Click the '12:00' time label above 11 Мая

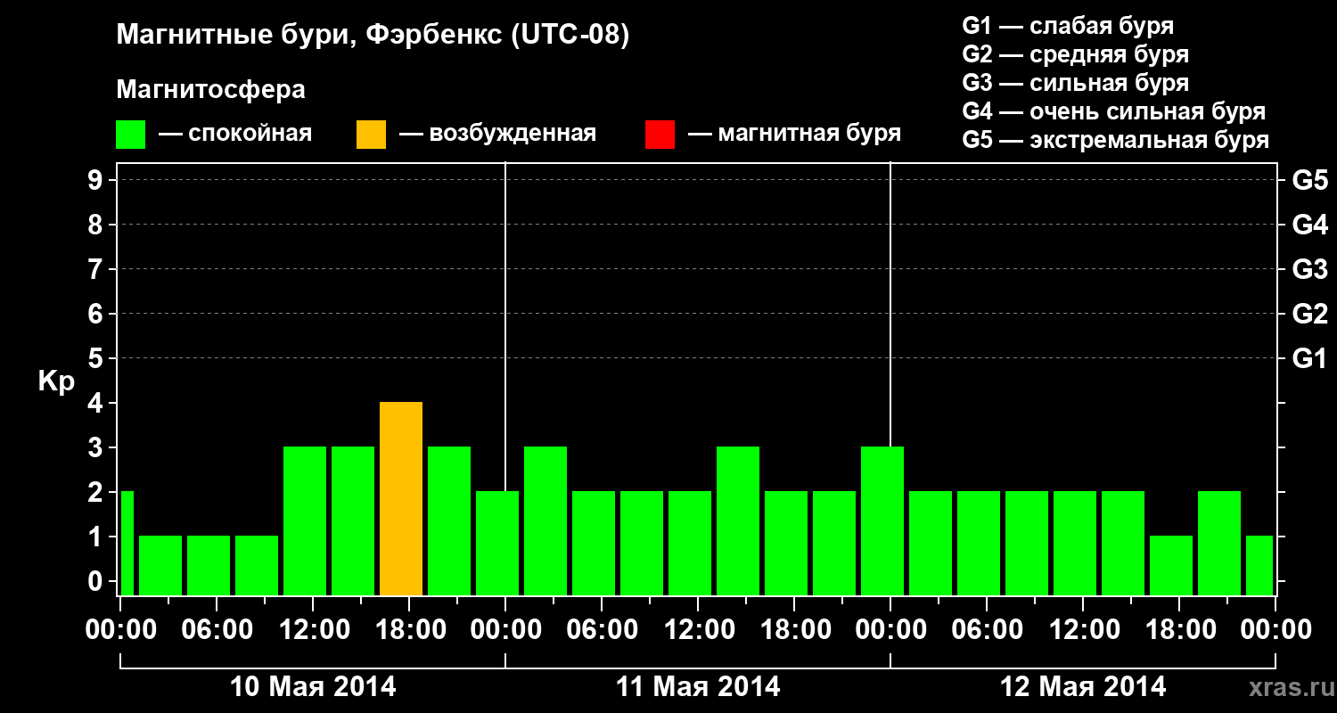pyautogui.click(x=698, y=629)
